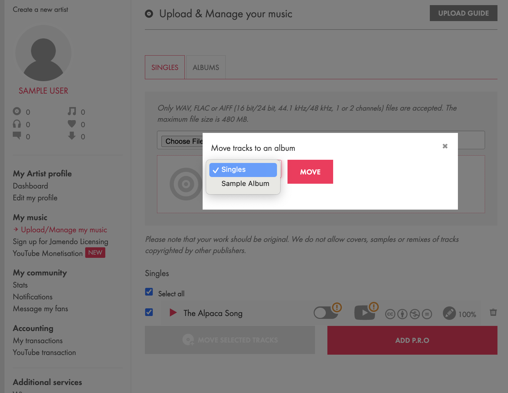Click the heart likes stat icon
This screenshot has height=393, width=508.
(x=72, y=124)
